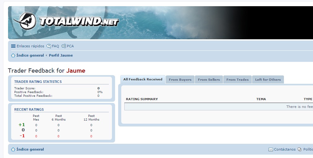Click the TYPE column header
This screenshot has height=158, width=313.
pos(308,99)
